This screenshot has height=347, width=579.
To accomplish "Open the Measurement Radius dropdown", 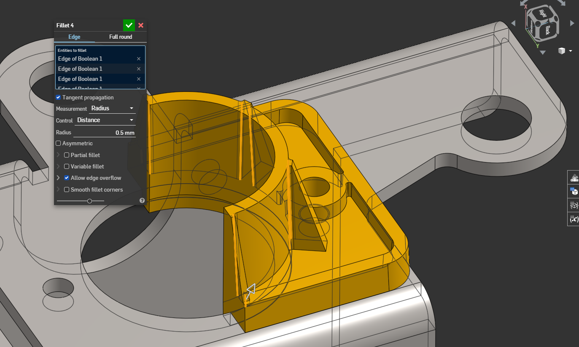I will [112, 108].
